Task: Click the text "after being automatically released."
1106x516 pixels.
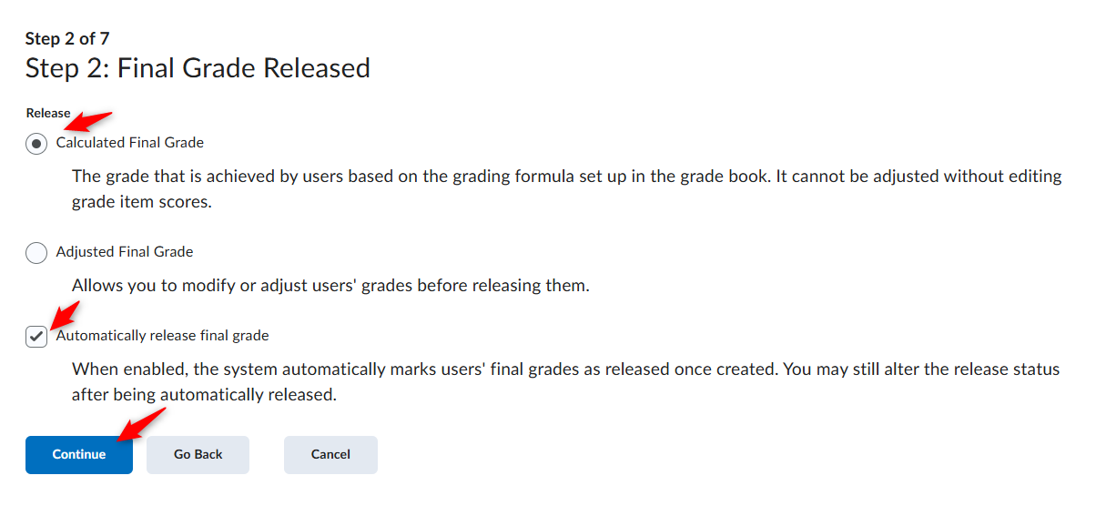Action: (x=205, y=396)
